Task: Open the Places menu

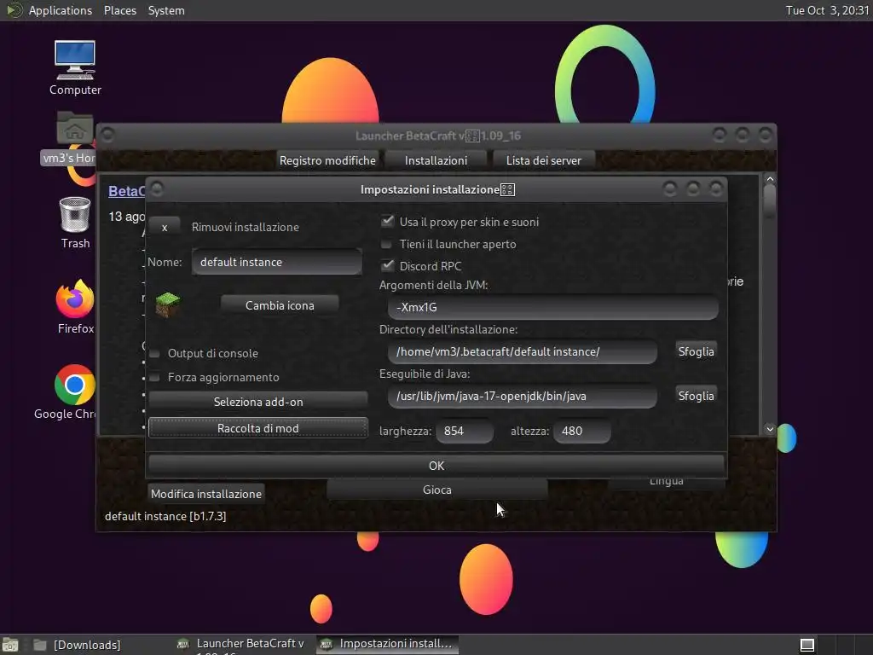Action: [120, 10]
